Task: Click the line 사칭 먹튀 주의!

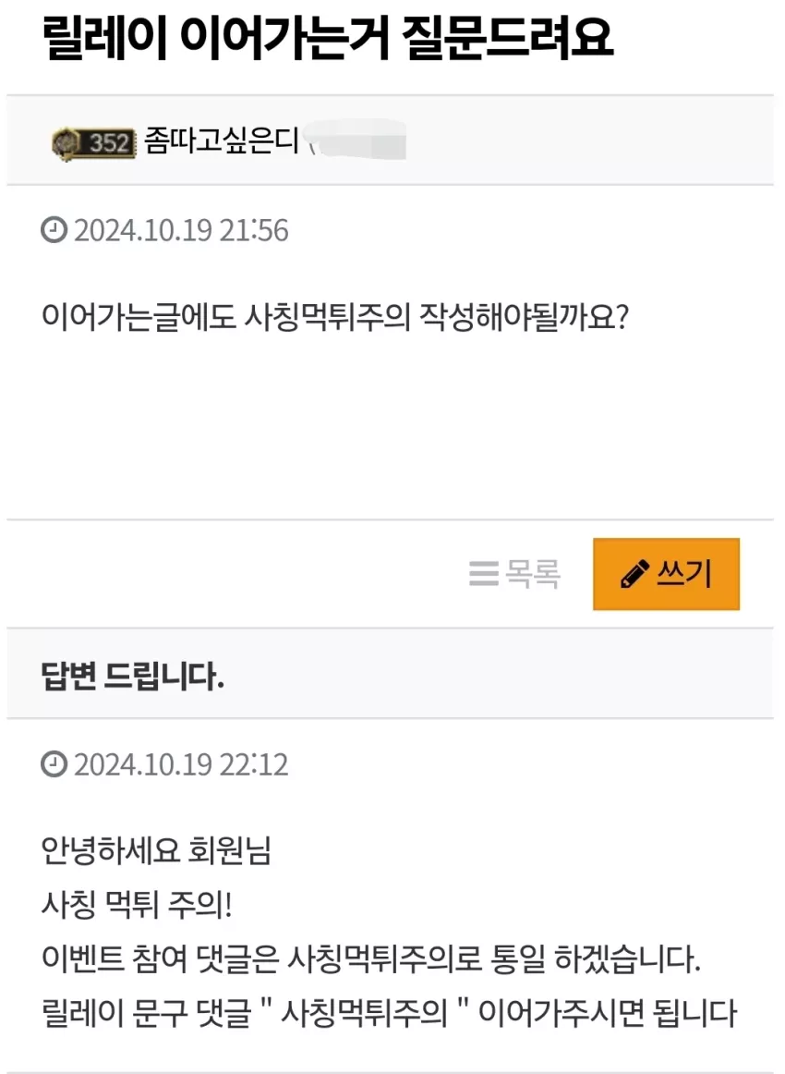Action: point(137,905)
